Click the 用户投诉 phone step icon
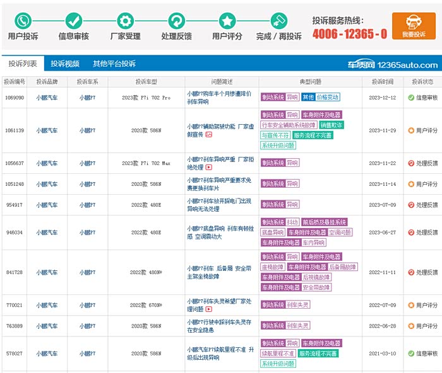 click(x=23, y=21)
